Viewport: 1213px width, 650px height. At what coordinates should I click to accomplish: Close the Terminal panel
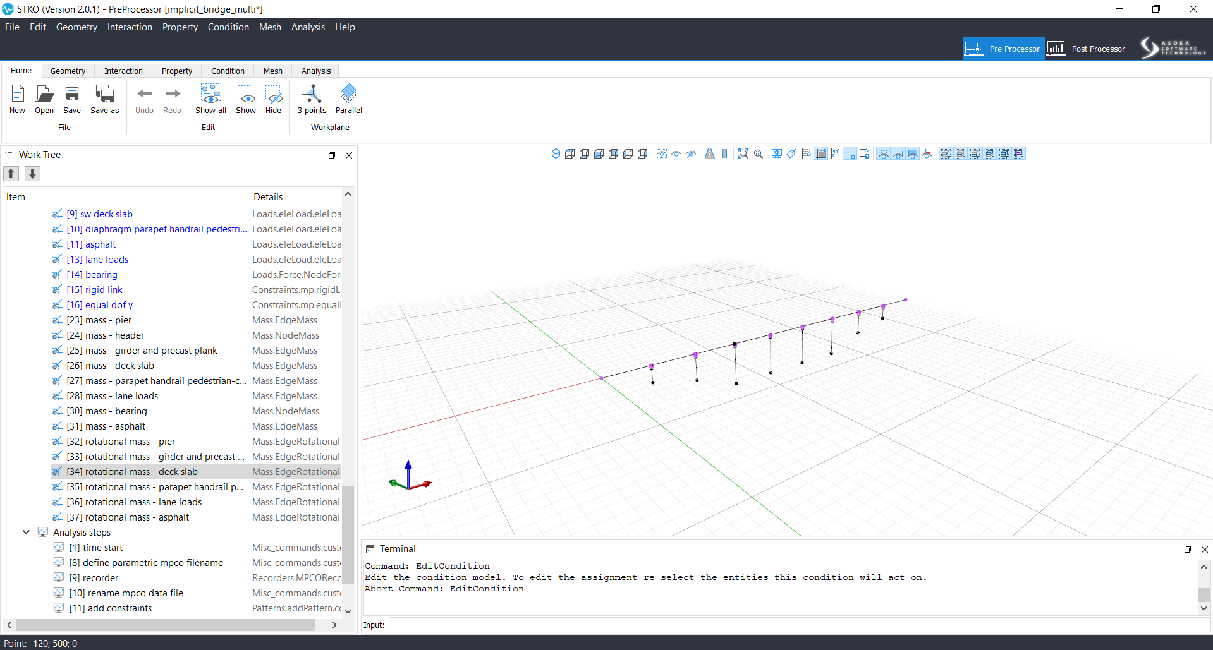coord(1205,550)
